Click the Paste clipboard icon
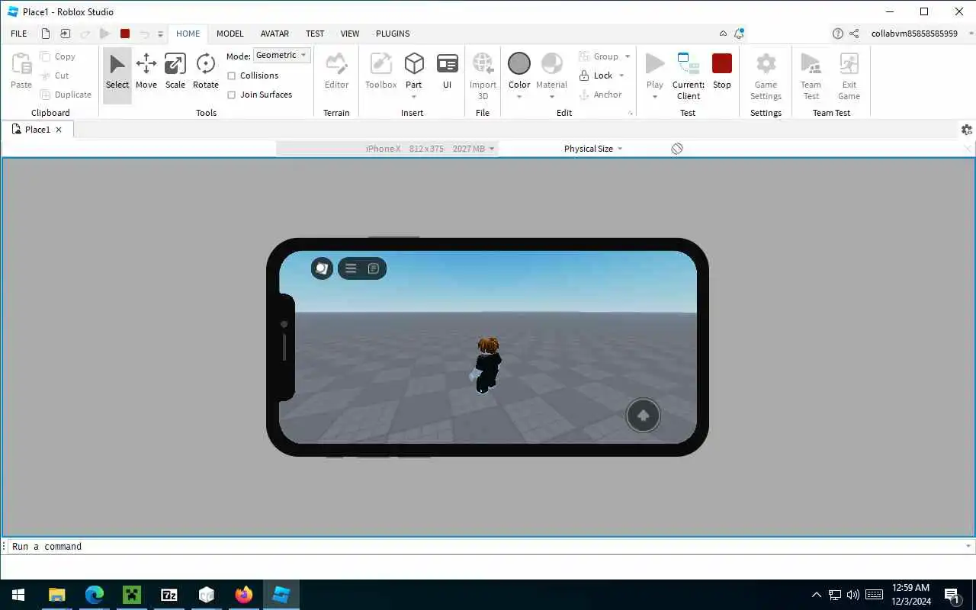Image resolution: width=976 pixels, height=610 pixels. (21, 64)
